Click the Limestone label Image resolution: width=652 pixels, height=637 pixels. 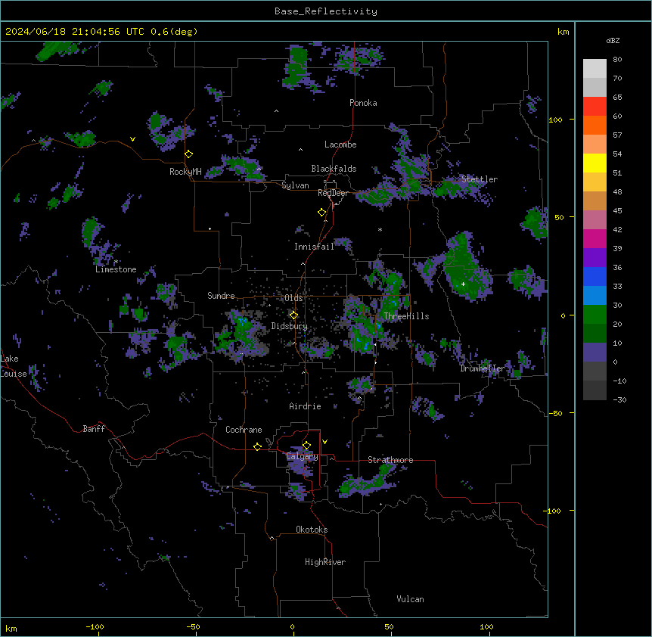(116, 269)
